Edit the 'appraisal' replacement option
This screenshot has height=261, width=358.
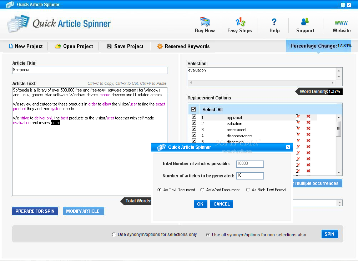point(297,116)
